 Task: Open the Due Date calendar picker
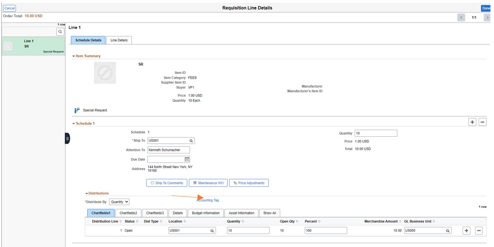186,159
